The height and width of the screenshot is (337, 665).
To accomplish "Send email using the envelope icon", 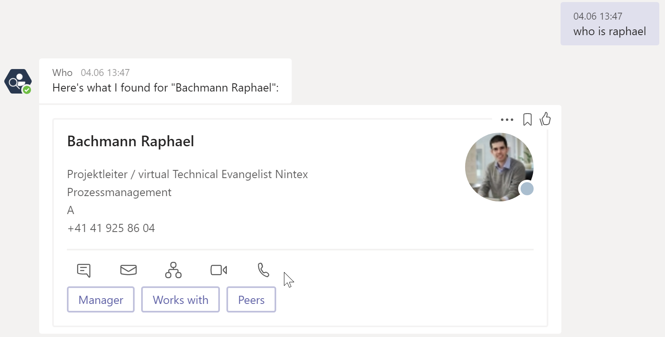I will (x=129, y=270).
